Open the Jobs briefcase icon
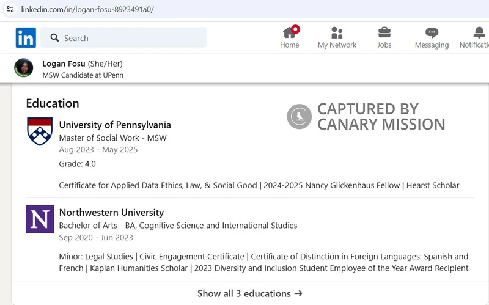 tap(384, 32)
